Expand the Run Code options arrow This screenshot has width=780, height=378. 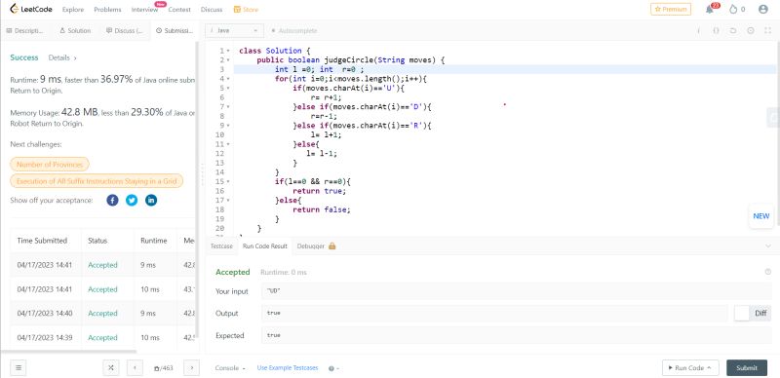click(709, 368)
